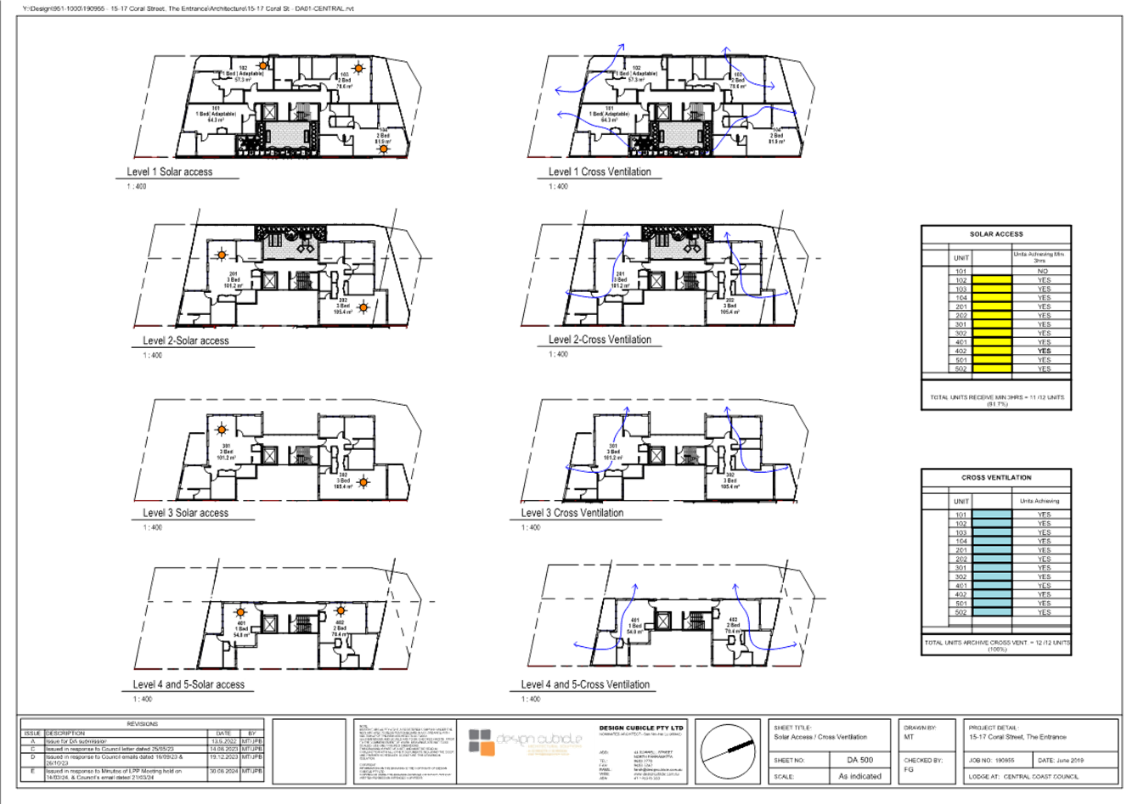1138x804 pixels.
Task: Click the 'Level 1 Cross Ventilation' drawing title
Action: click(600, 171)
